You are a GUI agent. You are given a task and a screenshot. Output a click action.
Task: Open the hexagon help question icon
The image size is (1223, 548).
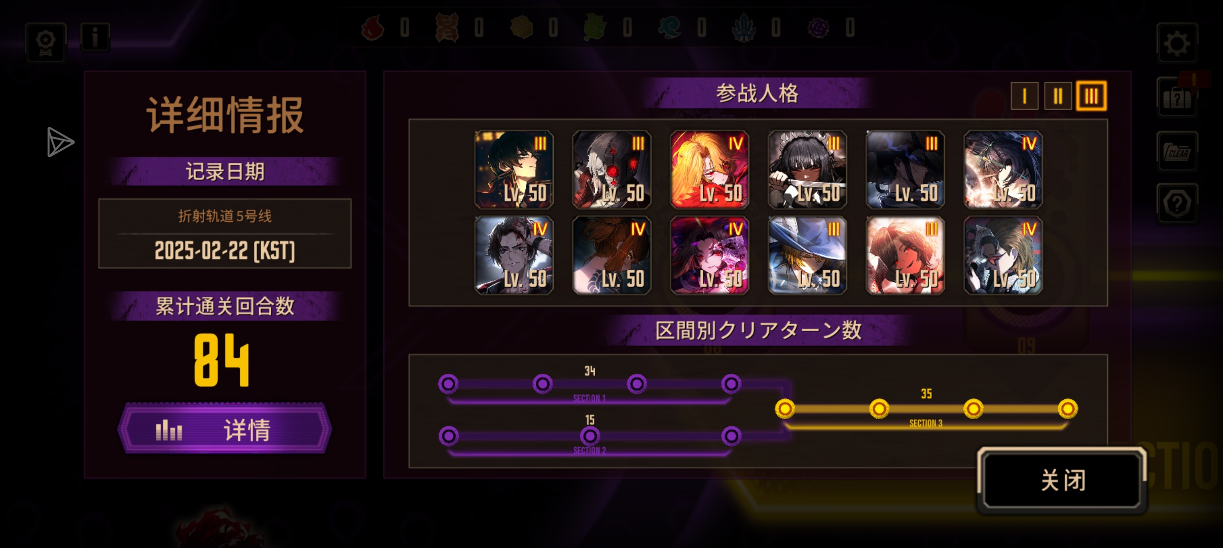click(1177, 203)
